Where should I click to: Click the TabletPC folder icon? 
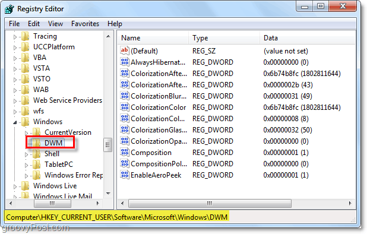coord(37,165)
